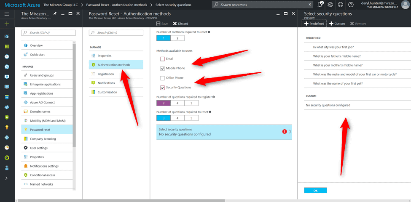Open Users and groups

[47, 75]
